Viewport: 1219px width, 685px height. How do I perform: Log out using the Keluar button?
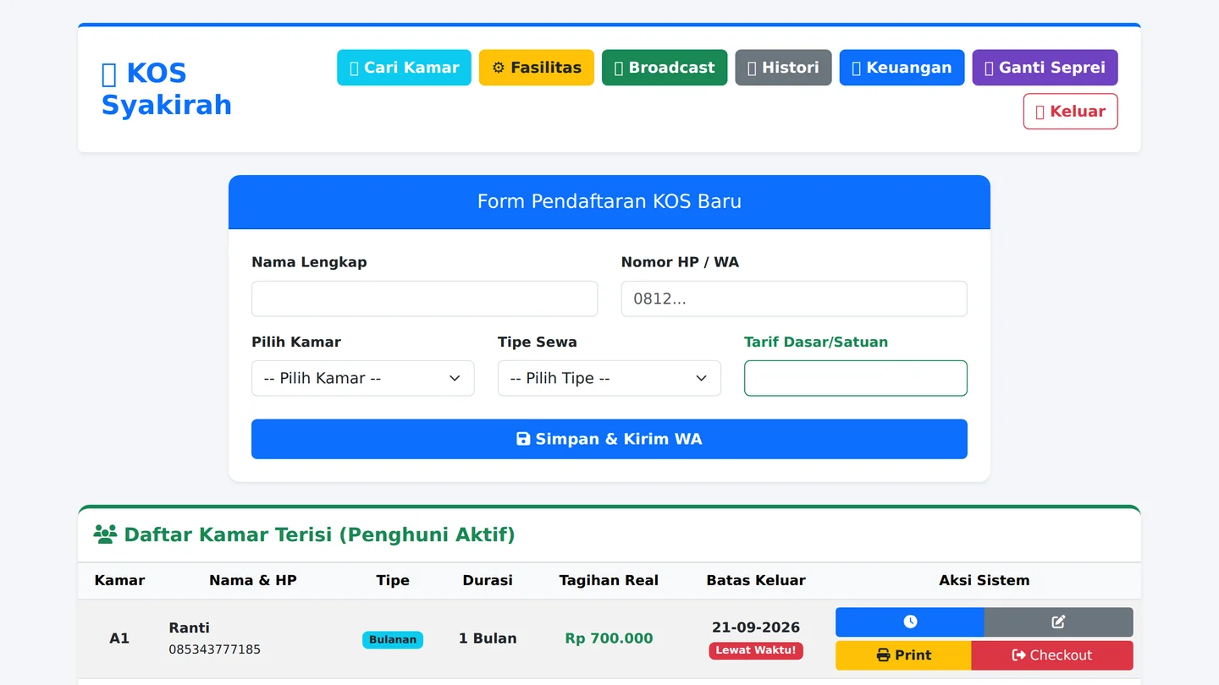[x=1070, y=112]
